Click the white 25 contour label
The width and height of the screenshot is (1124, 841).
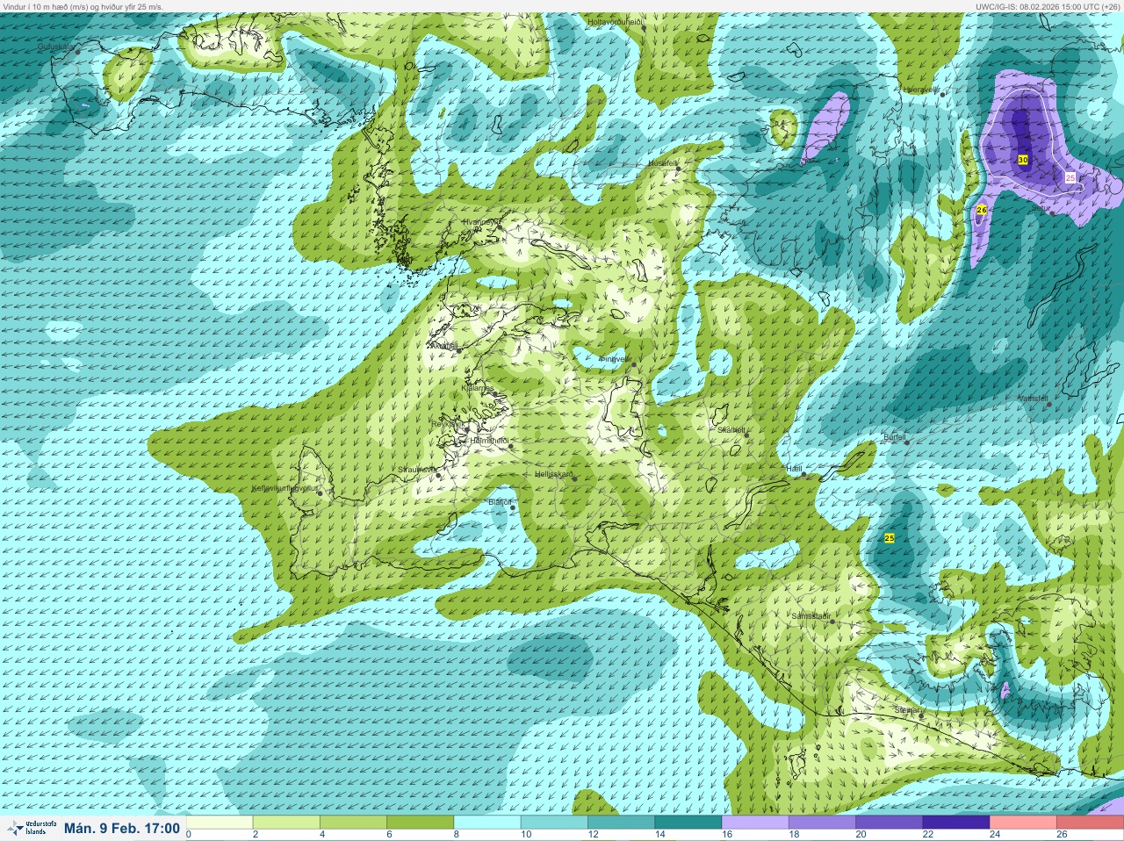click(1070, 177)
